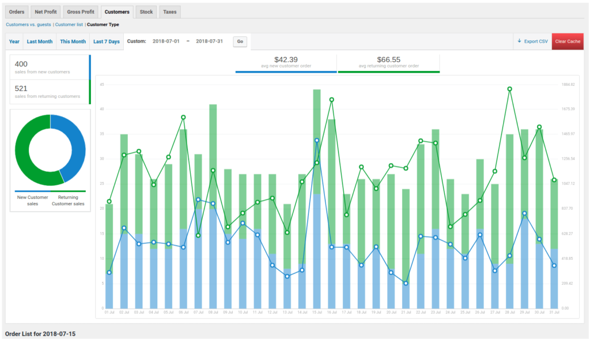Click the green line peak point at 28 Jul
The height and width of the screenshot is (340, 590).
(510, 89)
